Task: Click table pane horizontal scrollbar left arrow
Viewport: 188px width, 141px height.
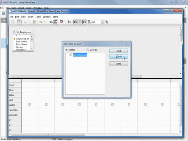Action: pyautogui.click(x=10, y=76)
